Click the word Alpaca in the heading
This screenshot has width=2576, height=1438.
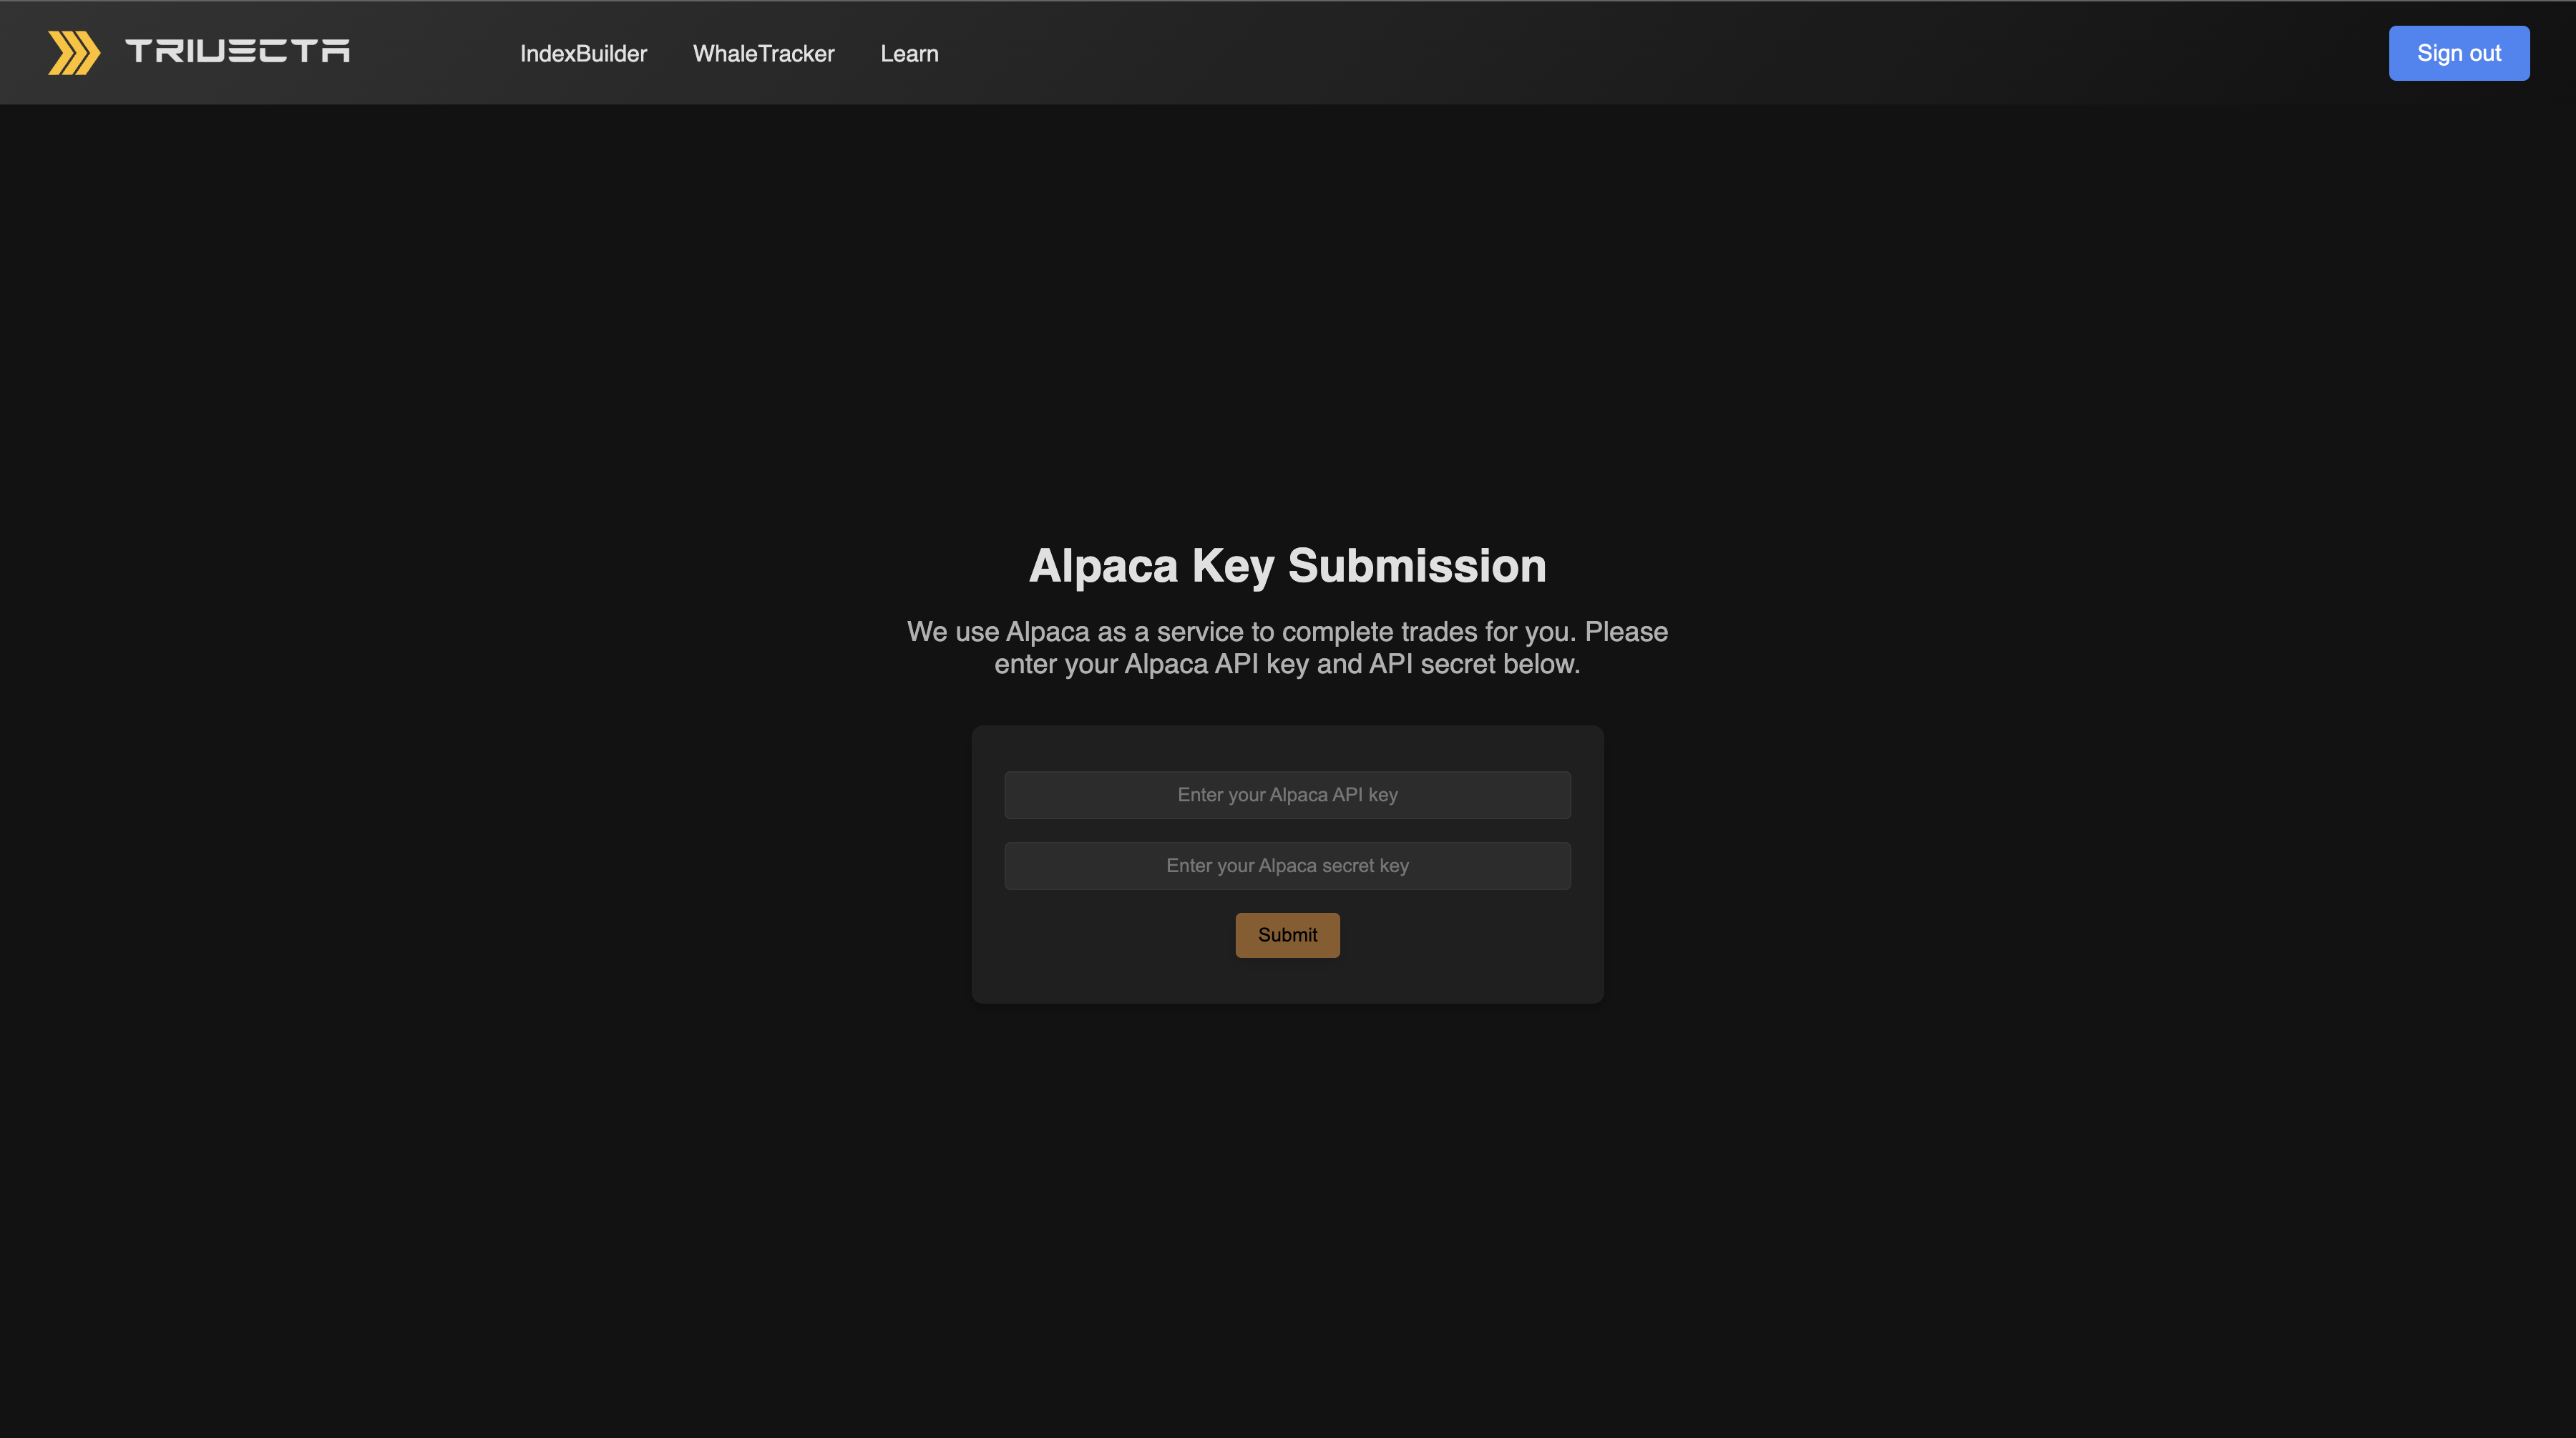coord(1103,566)
